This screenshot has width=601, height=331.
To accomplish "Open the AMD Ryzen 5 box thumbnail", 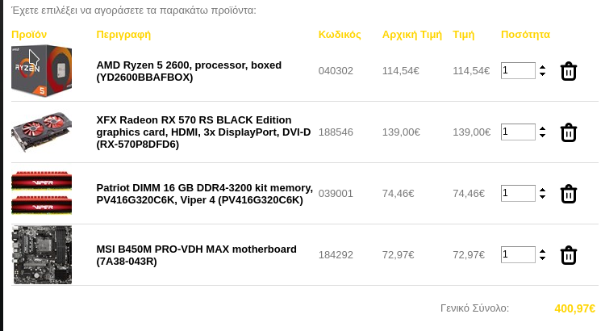I will pyautogui.click(x=41, y=70).
